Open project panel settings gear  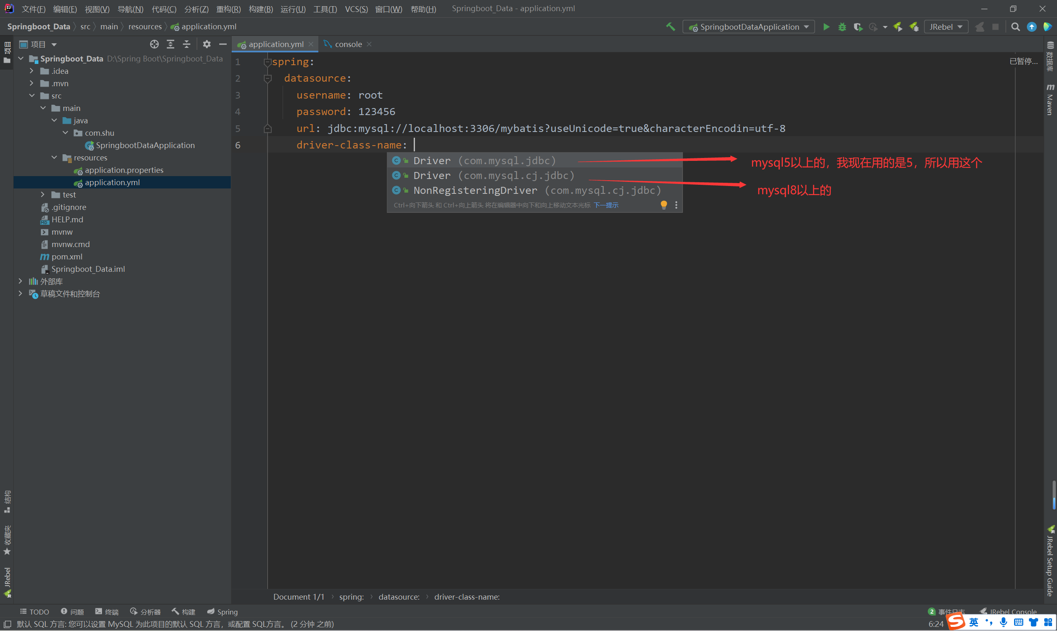coord(206,44)
